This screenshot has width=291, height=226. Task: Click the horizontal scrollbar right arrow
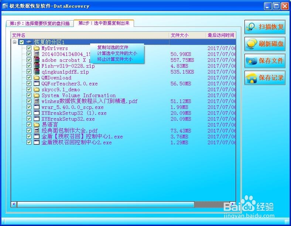pos(233,204)
